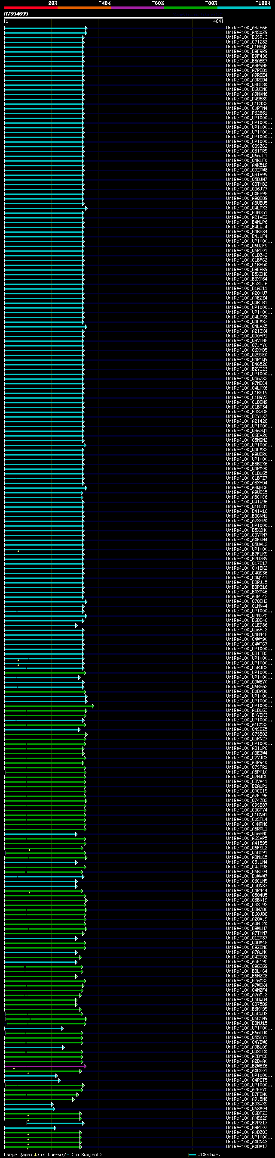This screenshot has width=275, height=1158.
Task: Click the UniRef100_Q4PM00 label
Action: (x=247, y=468)
